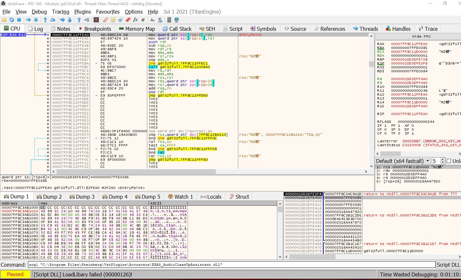
Task: Click the yellow Paused status indicator
Action: tap(15, 274)
